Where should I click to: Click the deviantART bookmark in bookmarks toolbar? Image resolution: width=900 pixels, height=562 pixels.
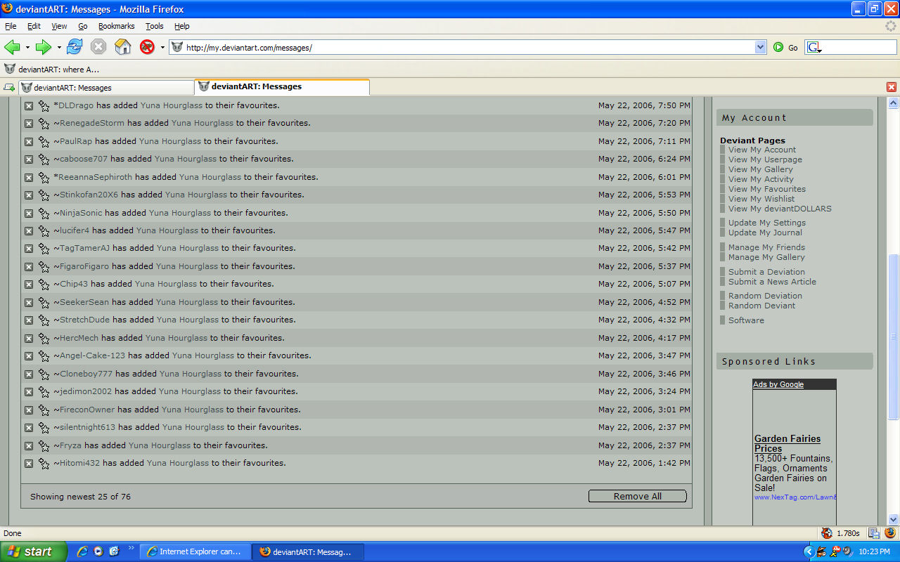pyautogui.click(x=52, y=70)
